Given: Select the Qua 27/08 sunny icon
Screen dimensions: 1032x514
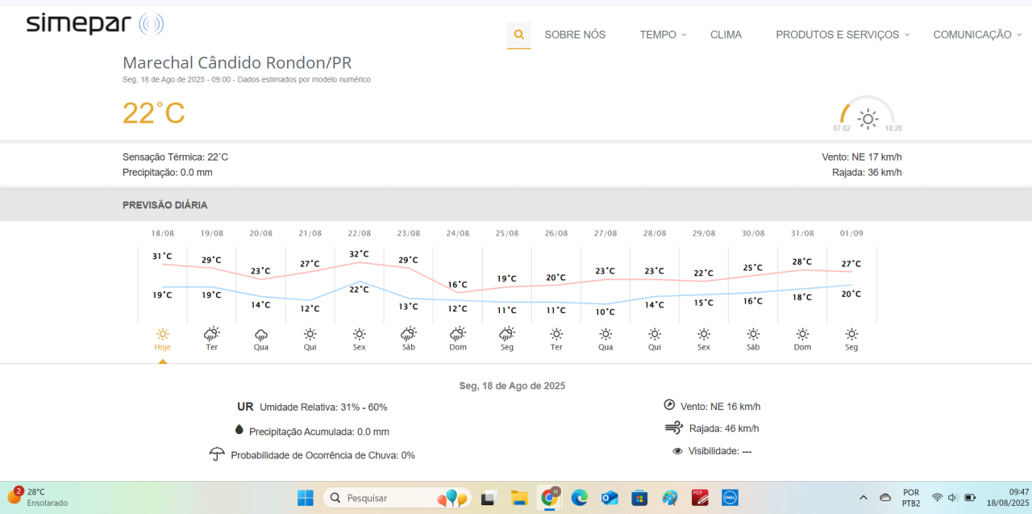Looking at the screenshot, I should tap(605, 333).
